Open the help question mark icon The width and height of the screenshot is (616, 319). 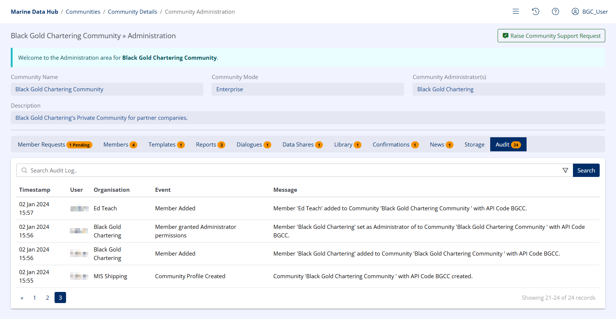(x=555, y=11)
